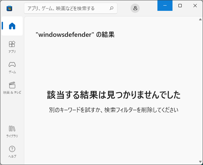Click the scrollbar down arrow

[x=200, y=162]
